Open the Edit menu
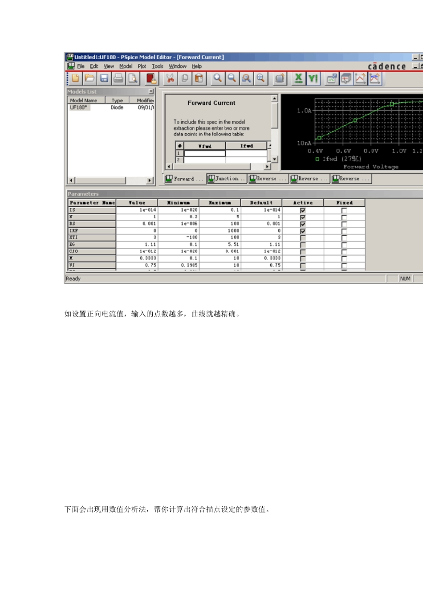 coord(94,66)
